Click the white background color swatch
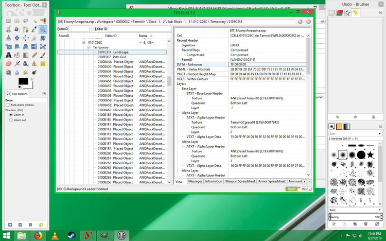 tap(30, 86)
